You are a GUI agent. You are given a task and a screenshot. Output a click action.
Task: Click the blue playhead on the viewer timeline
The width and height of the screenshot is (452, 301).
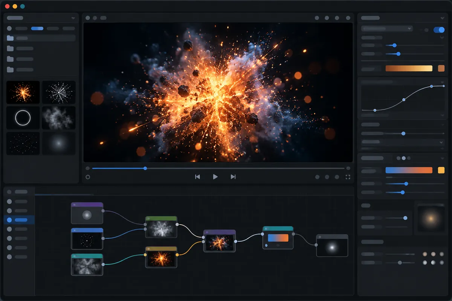145,168
